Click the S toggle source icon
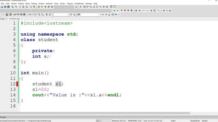 pos(47,15)
